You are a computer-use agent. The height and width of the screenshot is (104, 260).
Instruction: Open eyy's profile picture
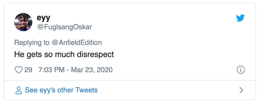click(23, 22)
